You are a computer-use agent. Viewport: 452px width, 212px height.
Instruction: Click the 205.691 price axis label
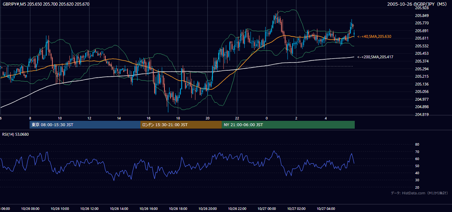coord(422,31)
